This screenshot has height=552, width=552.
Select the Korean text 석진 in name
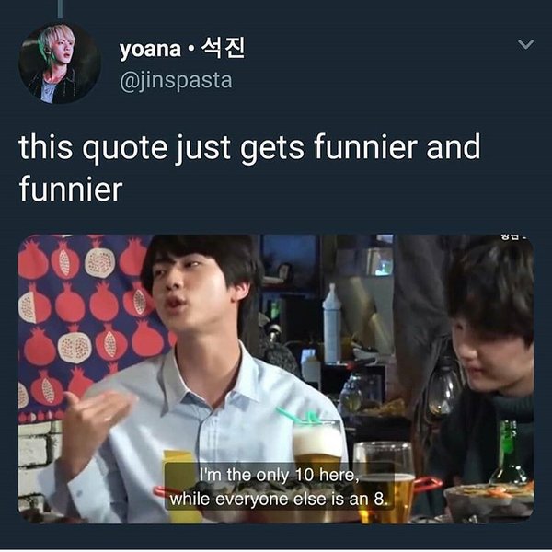[223, 48]
